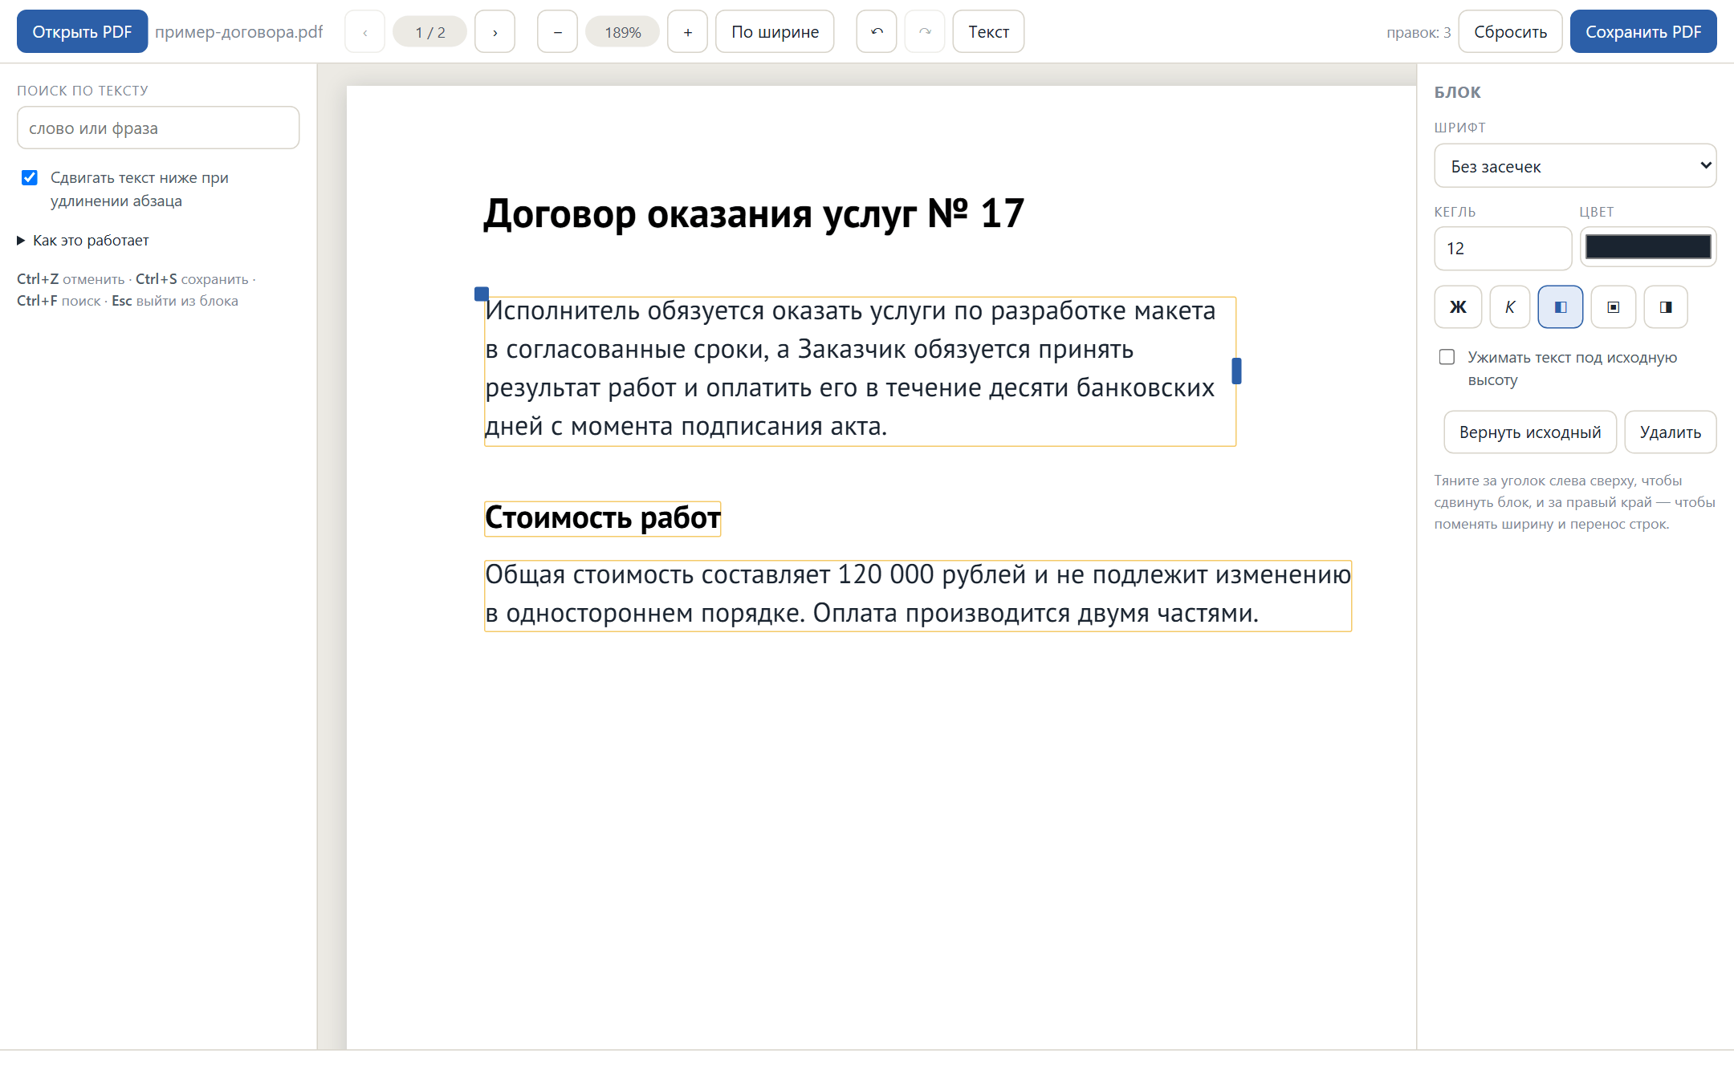Undo the last edit
1734x1083 pixels.
pyautogui.click(x=877, y=32)
